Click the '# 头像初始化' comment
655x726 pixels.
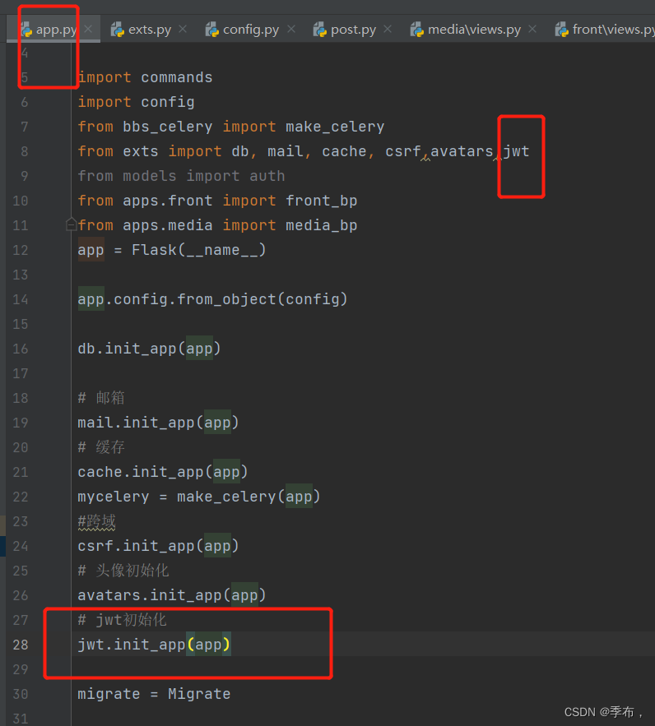tap(123, 571)
